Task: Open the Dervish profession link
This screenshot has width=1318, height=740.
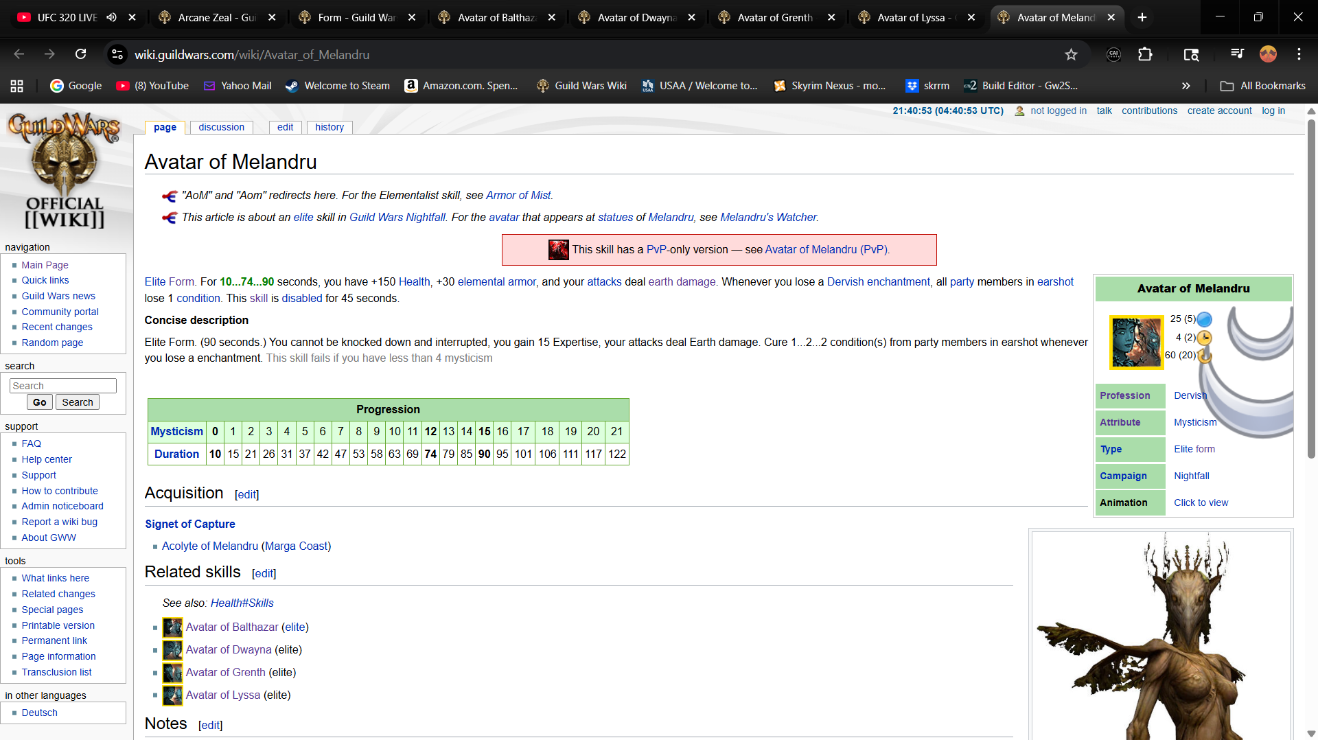Action: coord(1190,395)
